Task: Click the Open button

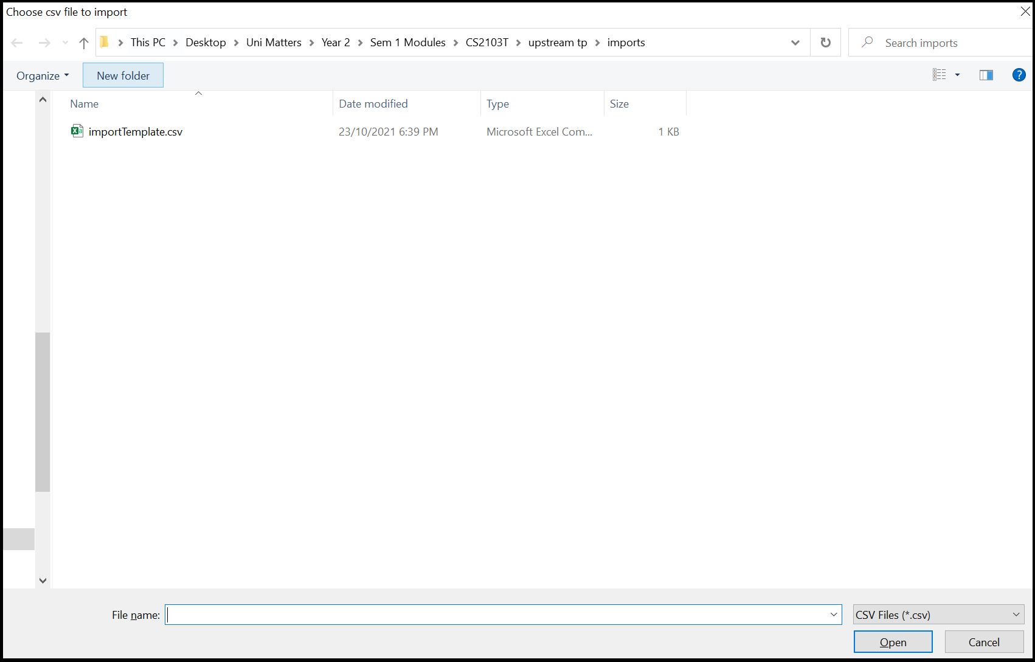Action: point(893,642)
